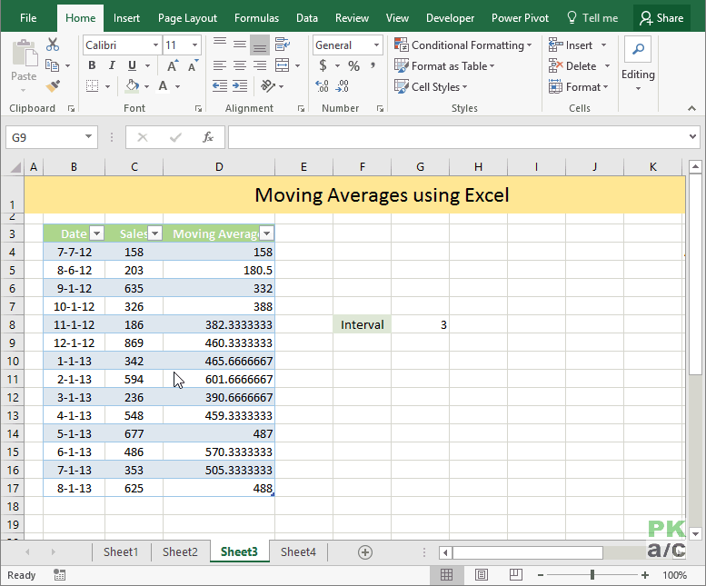This screenshot has width=706, height=586.
Task: Increase font size with larger A icon
Action: click(173, 65)
